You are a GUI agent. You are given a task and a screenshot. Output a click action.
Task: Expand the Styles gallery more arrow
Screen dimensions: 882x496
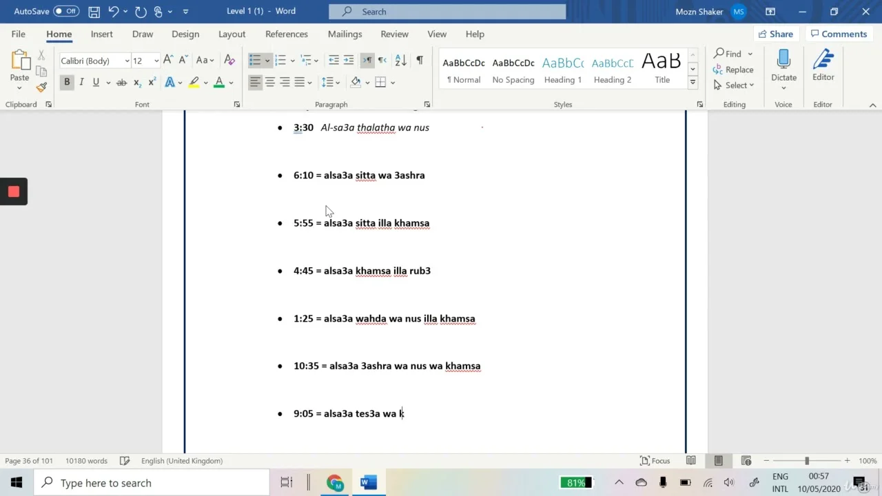click(x=693, y=83)
